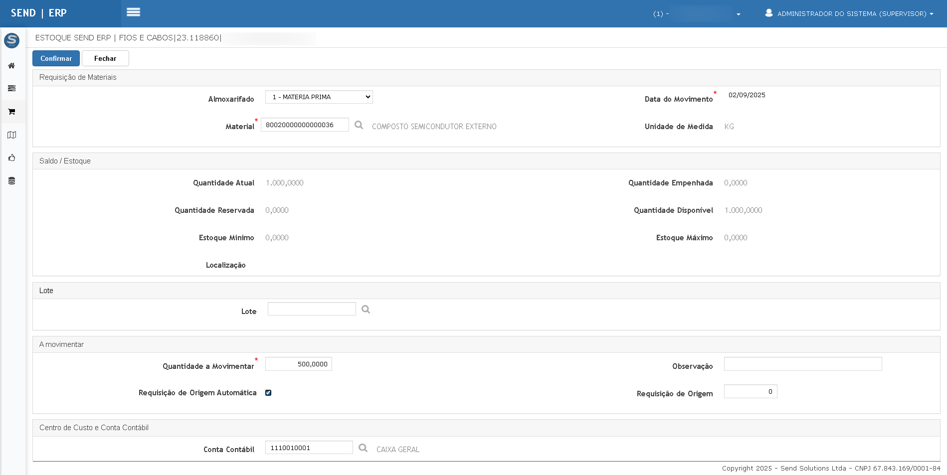
Task: Click the search icon next to Material
Action: coord(359,125)
